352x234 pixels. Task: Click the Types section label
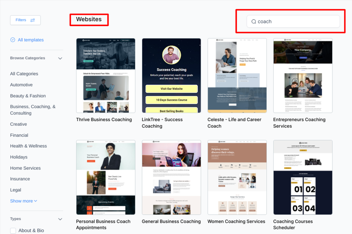15,219
